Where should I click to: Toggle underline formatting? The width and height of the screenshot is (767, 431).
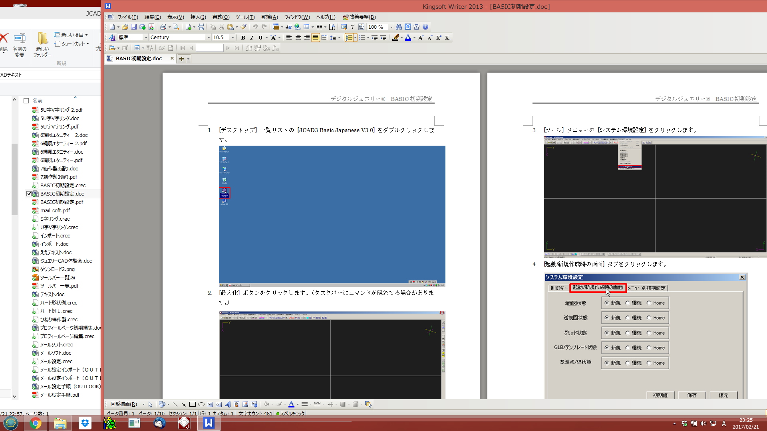[x=260, y=38]
